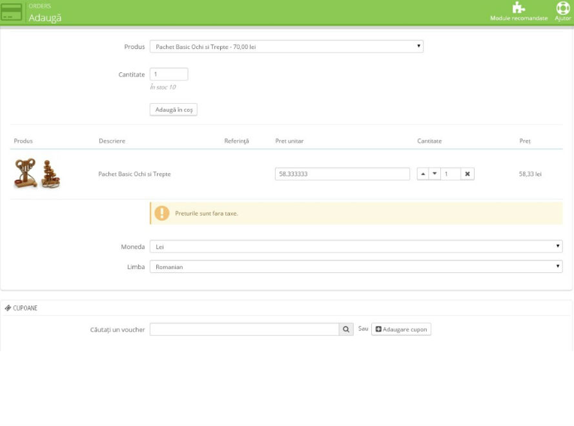Click the Preț unitar price field
Viewport: 574px width, 426px height.
point(342,174)
